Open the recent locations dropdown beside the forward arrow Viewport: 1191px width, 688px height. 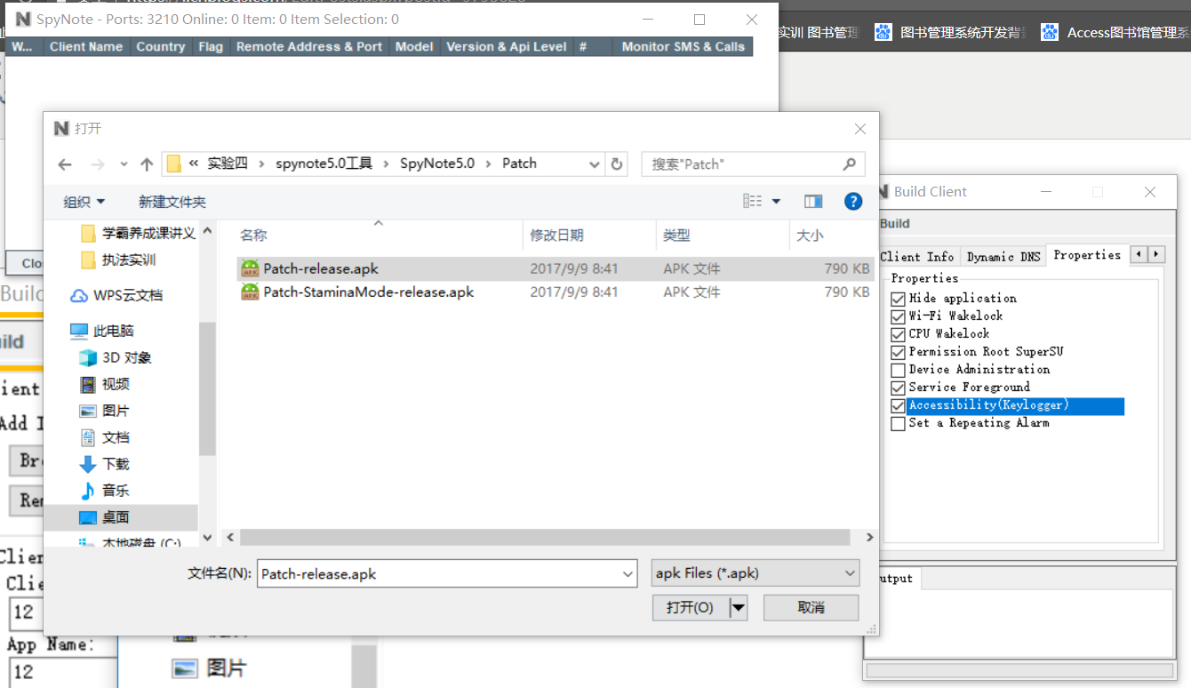pos(123,164)
